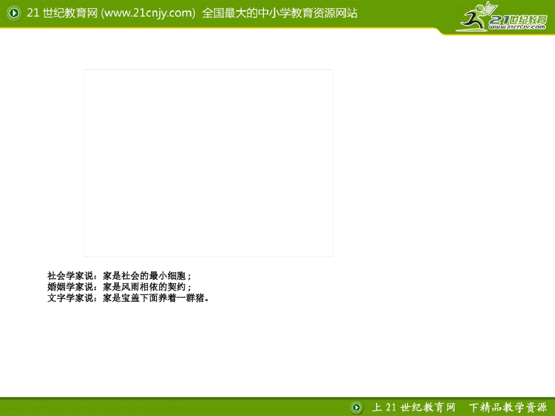Open the www.21cnjy.com header link text

148,13
